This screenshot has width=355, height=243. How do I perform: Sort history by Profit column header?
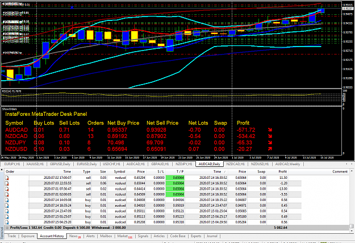tap(282, 171)
